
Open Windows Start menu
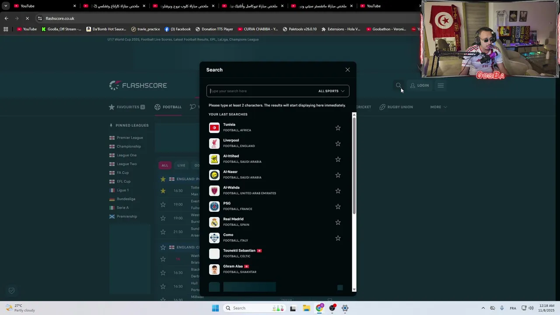pos(215,308)
